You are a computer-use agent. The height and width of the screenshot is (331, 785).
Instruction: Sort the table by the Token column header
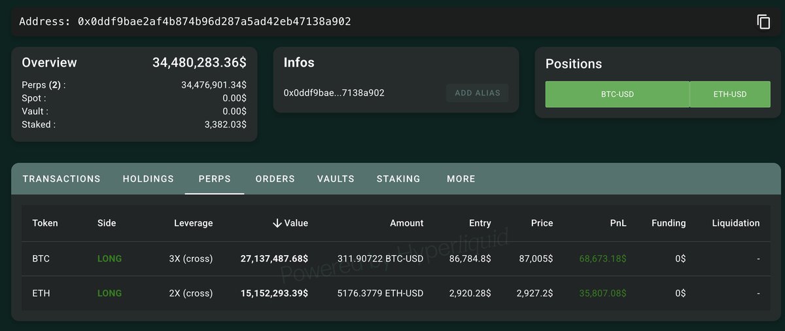coord(45,223)
